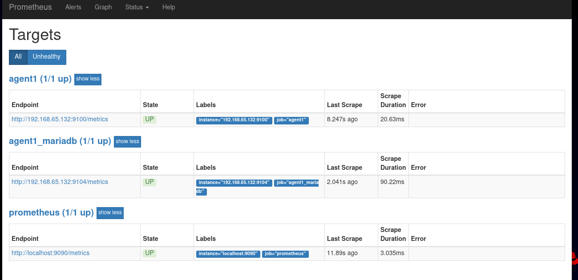578x280 pixels.
Task: Click label instance="192.168.65.132:9100"
Action: pyautogui.click(x=234, y=120)
